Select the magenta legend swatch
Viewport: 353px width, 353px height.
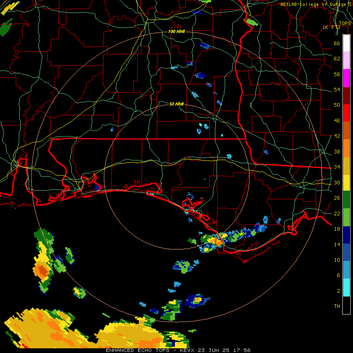point(346,78)
